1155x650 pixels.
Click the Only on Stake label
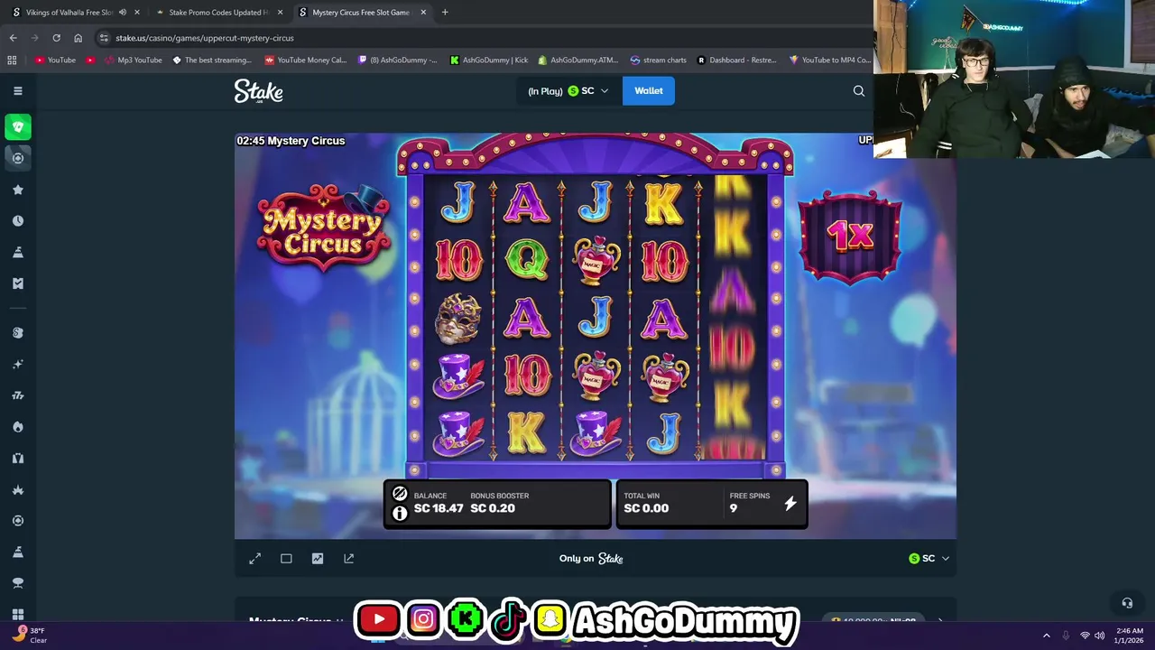pyautogui.click(x=591, y=559)
